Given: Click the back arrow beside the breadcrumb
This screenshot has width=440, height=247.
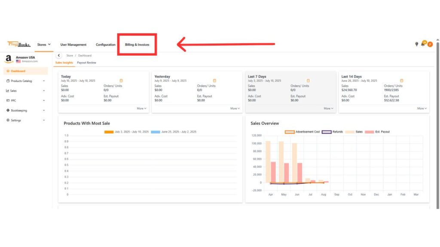Looking at the screenshot, I should pos(59,55).
